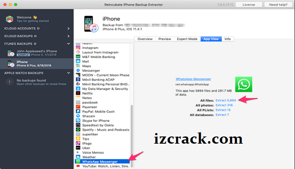Click the Need help? button

pyautogui.click(x=278, y=5)
